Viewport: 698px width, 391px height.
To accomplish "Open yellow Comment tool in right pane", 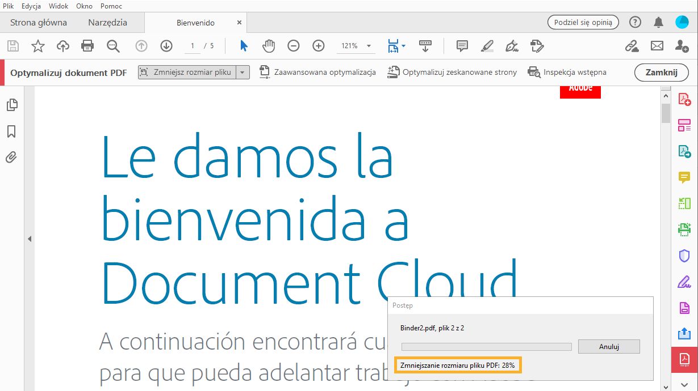I will (684, 177).
